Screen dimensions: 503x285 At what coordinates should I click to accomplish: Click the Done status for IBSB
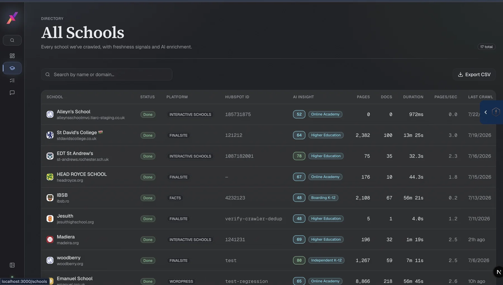coord(148,198)
